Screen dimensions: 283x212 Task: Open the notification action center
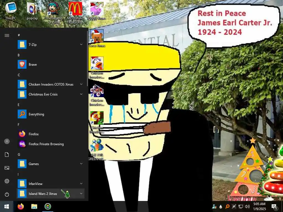[274, 206]
